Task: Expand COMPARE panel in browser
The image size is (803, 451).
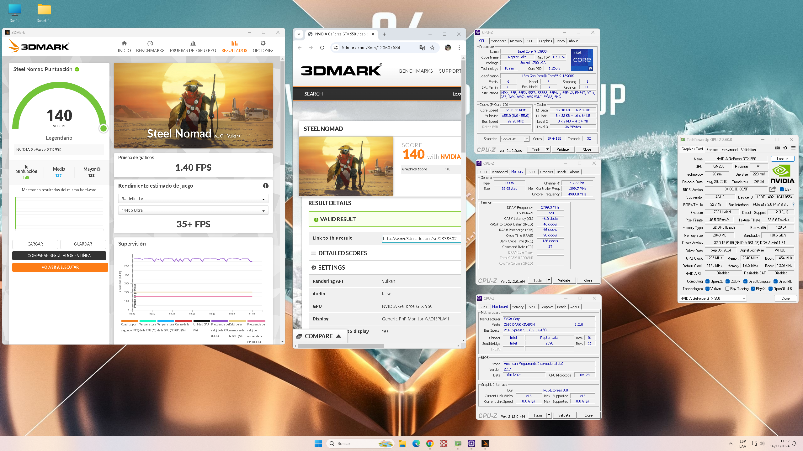Action: point(320,336)
